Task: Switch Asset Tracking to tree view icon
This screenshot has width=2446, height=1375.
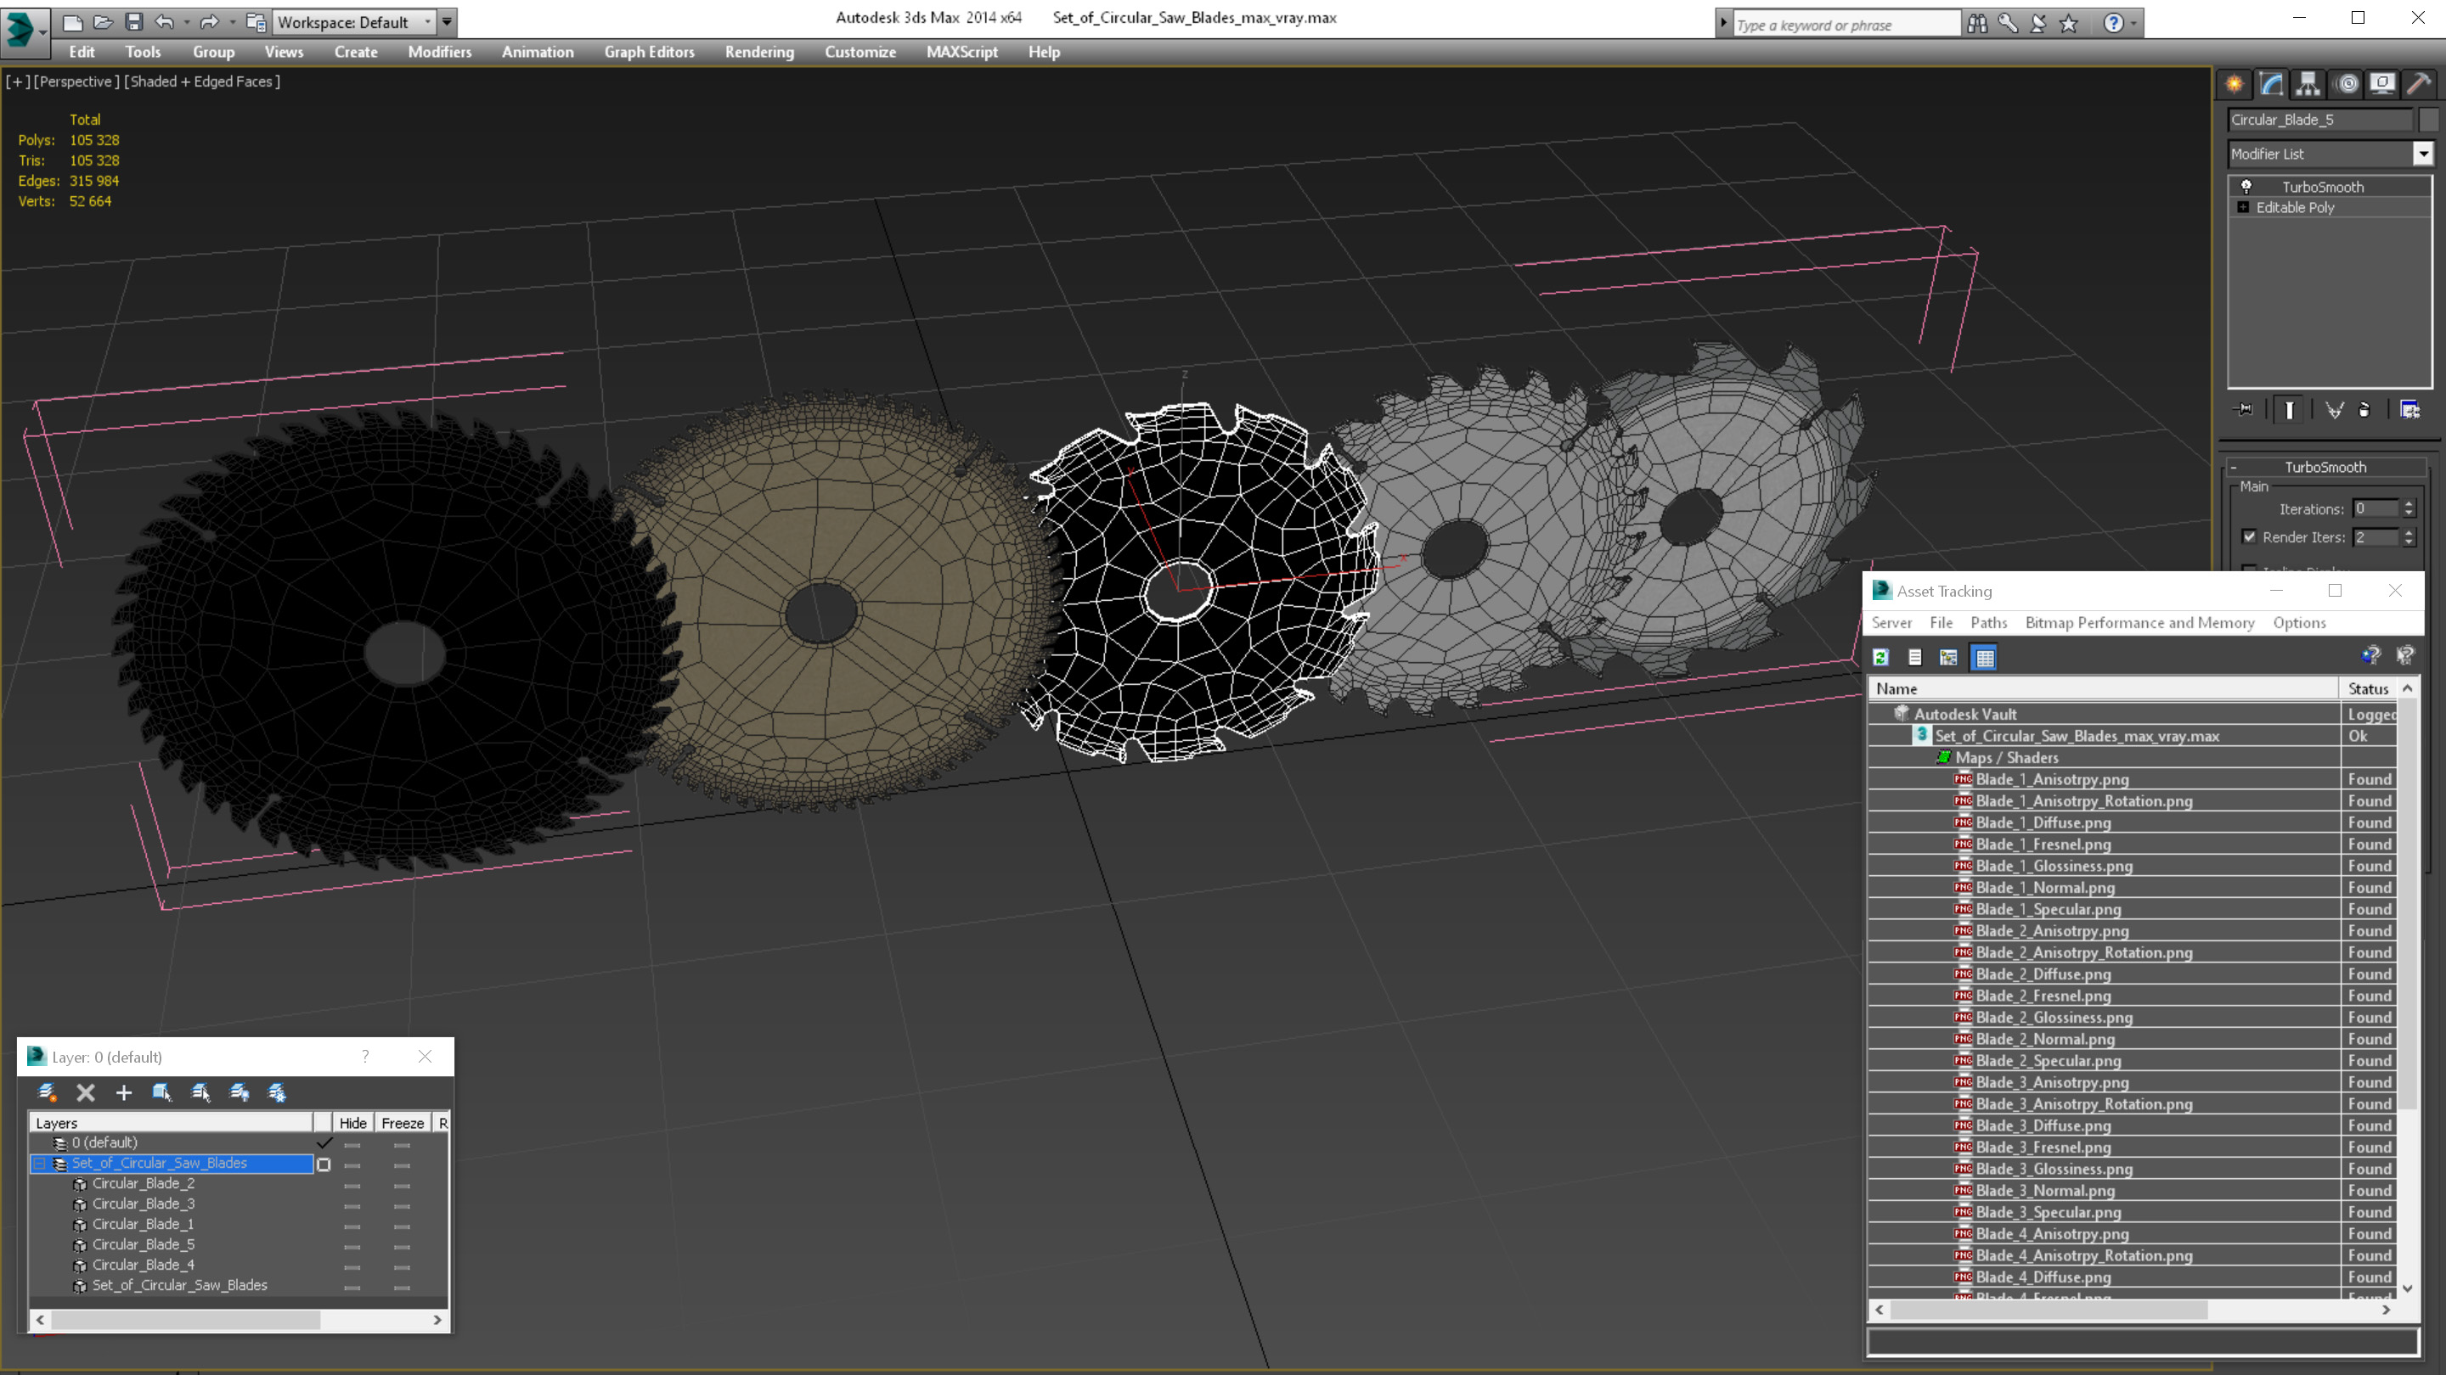Action: 1948,657
